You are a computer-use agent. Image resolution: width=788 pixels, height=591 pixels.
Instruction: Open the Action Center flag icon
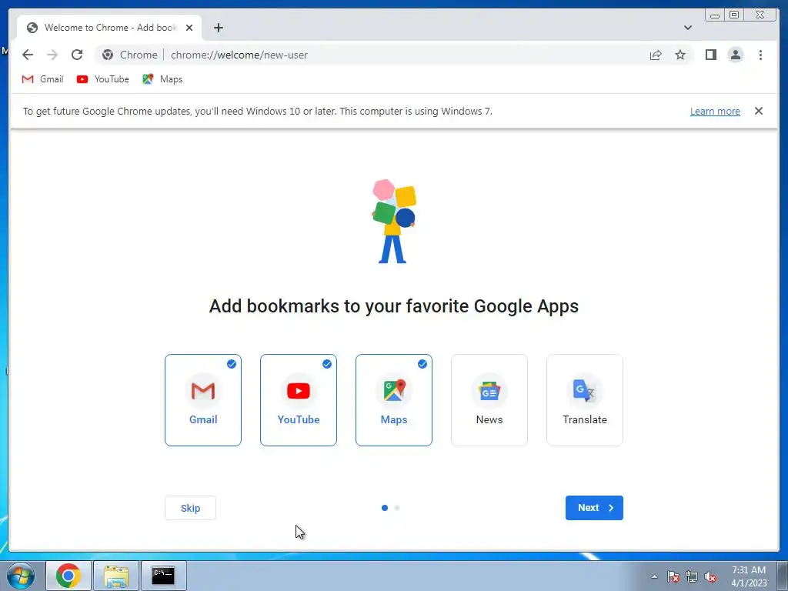click(x=673, y=576)
